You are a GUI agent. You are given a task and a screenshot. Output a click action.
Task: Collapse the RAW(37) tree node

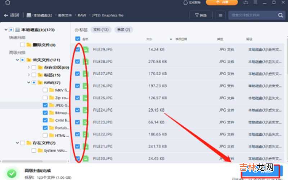[x=28, y=82]
